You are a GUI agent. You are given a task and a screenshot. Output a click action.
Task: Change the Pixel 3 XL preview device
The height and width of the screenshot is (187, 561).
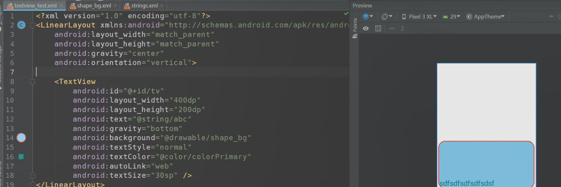click(419, 17)
